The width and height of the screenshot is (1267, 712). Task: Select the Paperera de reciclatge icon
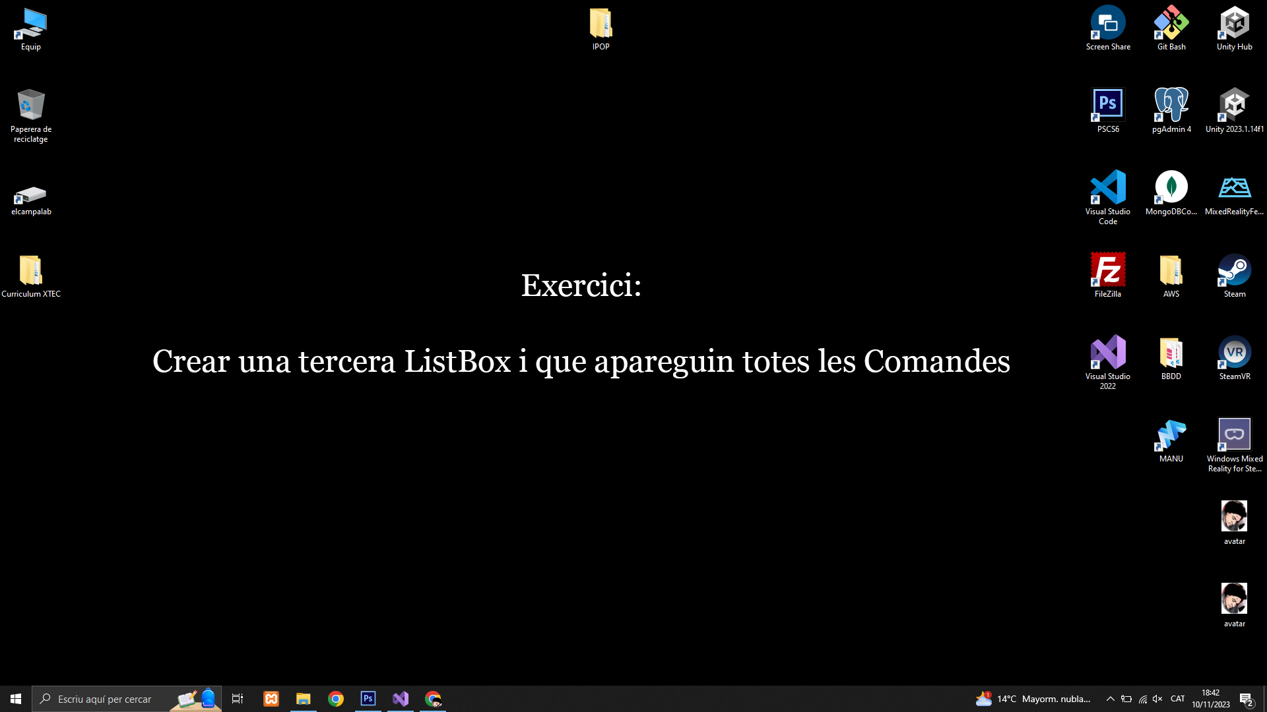[x=31, y=105]
